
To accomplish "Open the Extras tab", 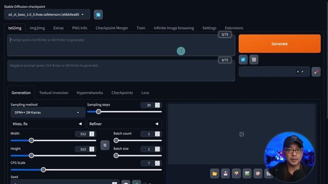I will pyautogui.click(x=58, y=28).
